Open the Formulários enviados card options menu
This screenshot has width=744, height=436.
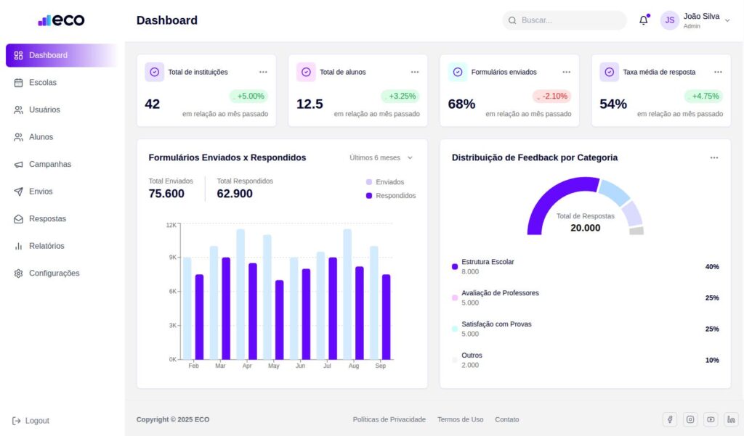[x=566, y=72]
